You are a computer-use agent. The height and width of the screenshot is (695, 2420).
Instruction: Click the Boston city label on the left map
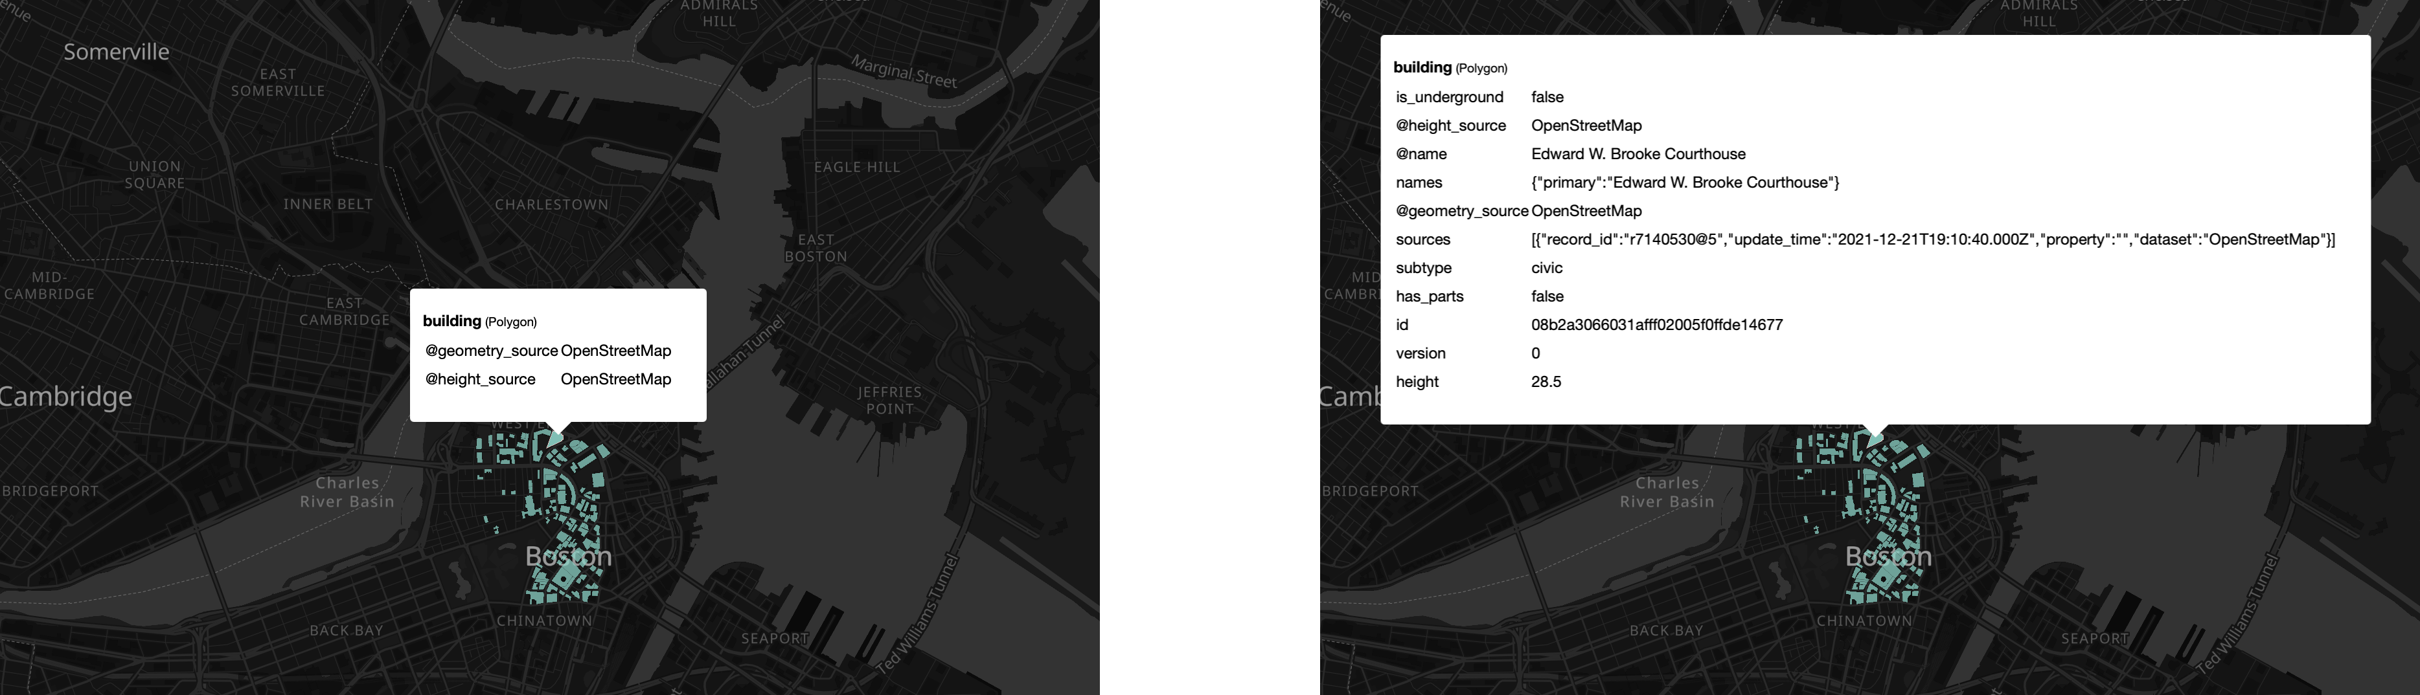click(x=568, y=556)
